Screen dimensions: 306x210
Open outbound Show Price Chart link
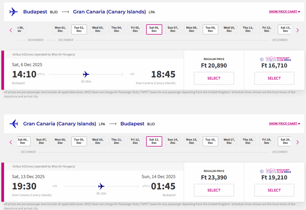[x=284, y=12]
